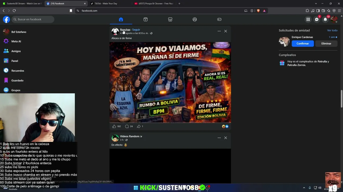Open Messenger chats
Viewport: 343px width, 192px height.
point(317,19)
